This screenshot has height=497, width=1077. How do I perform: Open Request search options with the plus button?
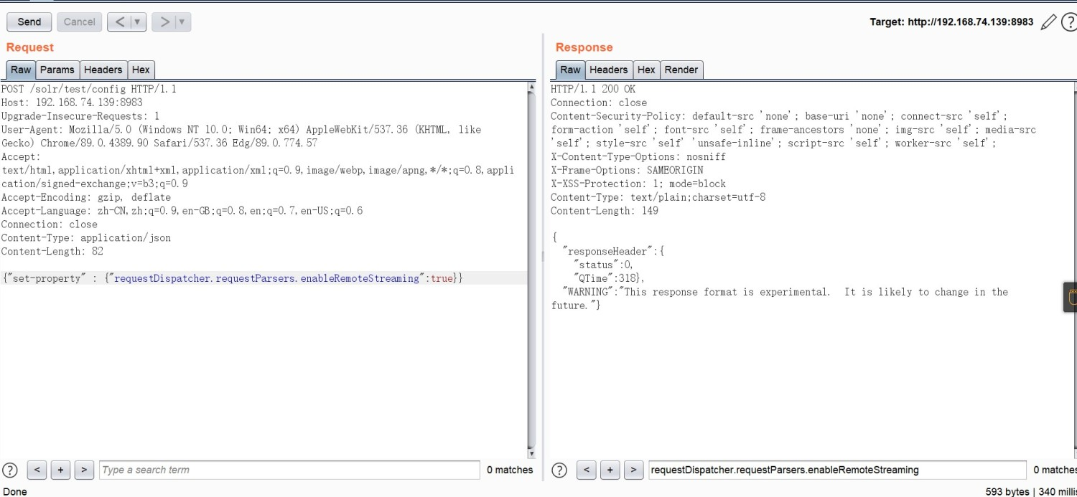pyautogui.click(x=61, y=470)
